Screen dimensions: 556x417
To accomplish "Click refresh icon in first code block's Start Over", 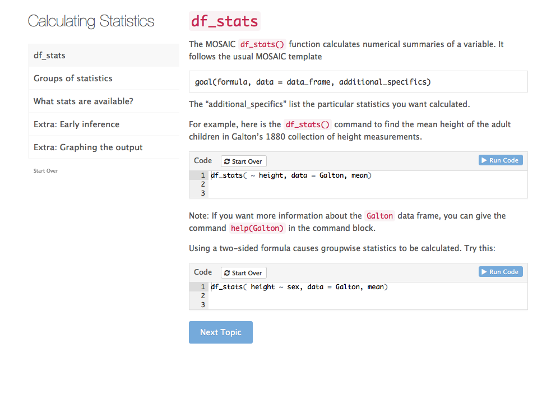I will [227, 161].
